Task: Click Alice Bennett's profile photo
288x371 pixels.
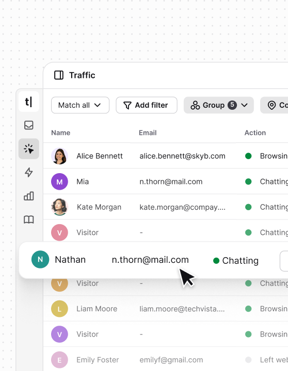Action: [x=59, y=156]
